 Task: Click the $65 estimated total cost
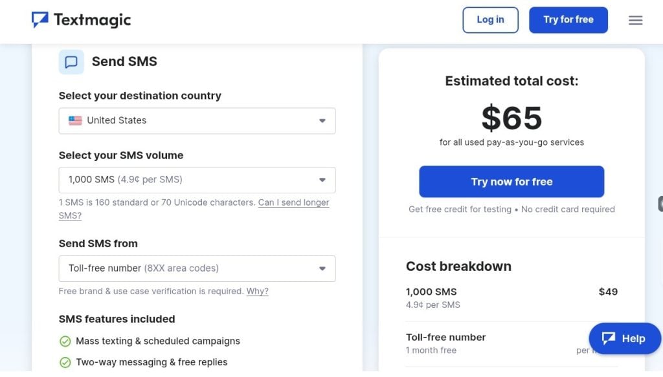(x=511, y=118)
